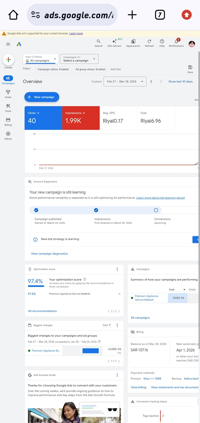This screenshot has height=423, width=200.
Task: Click info icon beside New bid strategy
Action: (35, 239)
